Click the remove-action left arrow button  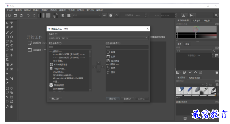coord(94,67)
